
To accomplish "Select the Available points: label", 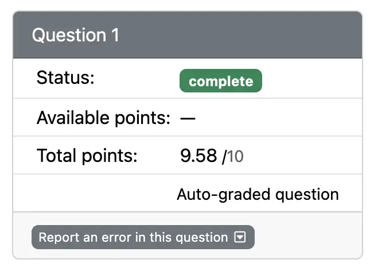I will (103, 118).
